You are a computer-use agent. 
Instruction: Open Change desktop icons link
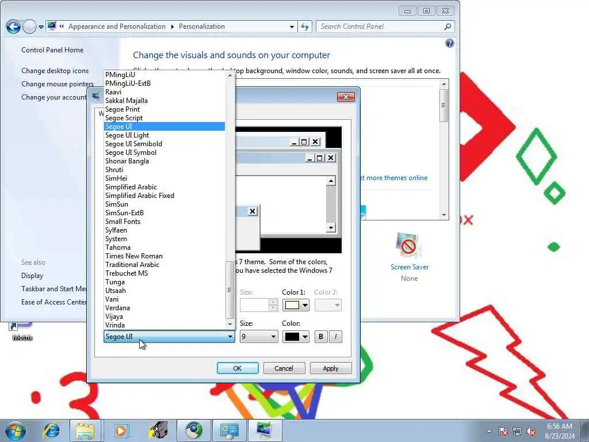click(55, 71)
